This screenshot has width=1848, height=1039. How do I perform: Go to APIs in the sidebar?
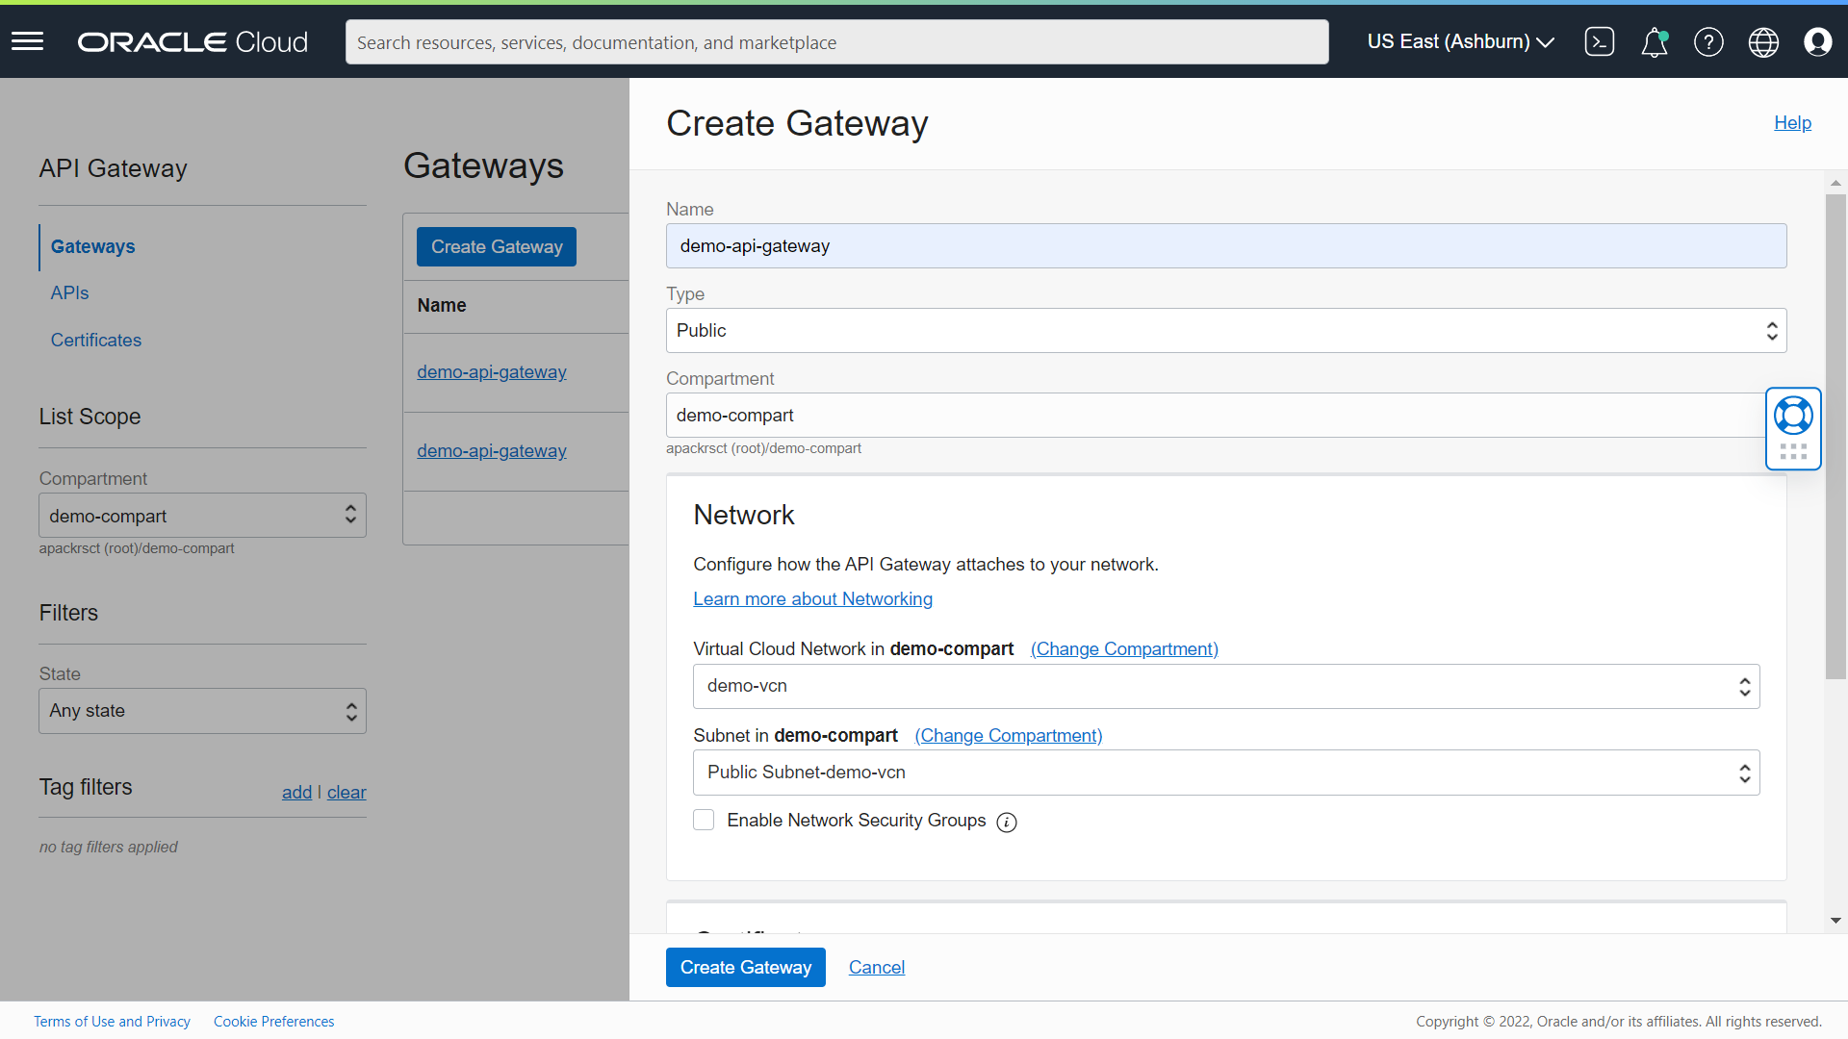pyautogui.click(x=69, y=293)
